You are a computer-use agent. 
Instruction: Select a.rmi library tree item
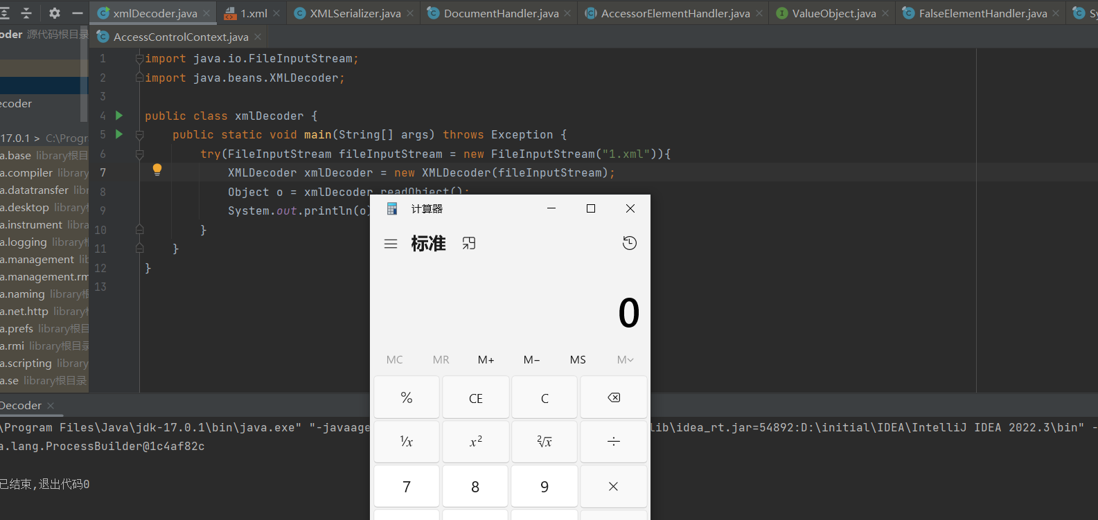point(44,346)
